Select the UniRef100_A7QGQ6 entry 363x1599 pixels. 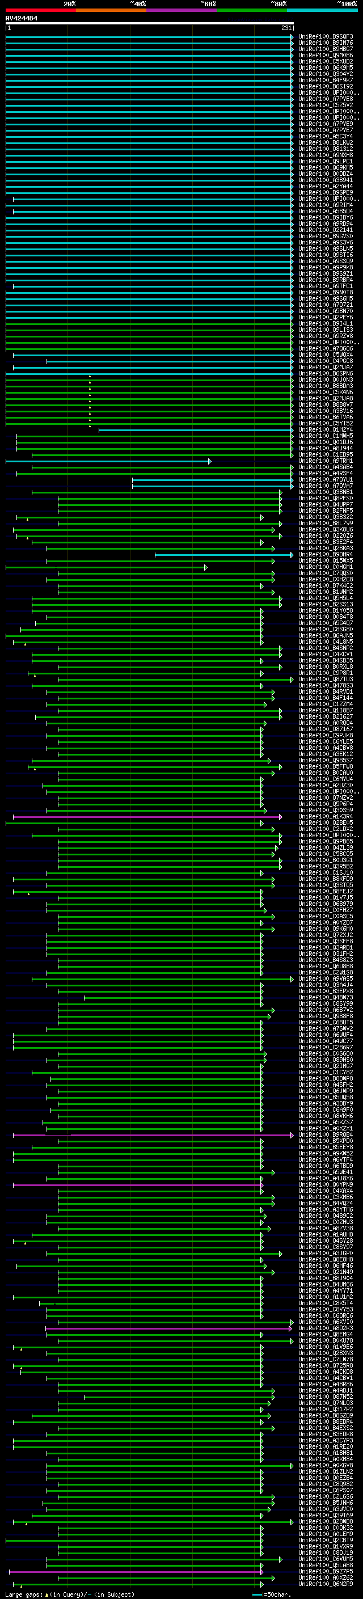click(x=325, y=348)
